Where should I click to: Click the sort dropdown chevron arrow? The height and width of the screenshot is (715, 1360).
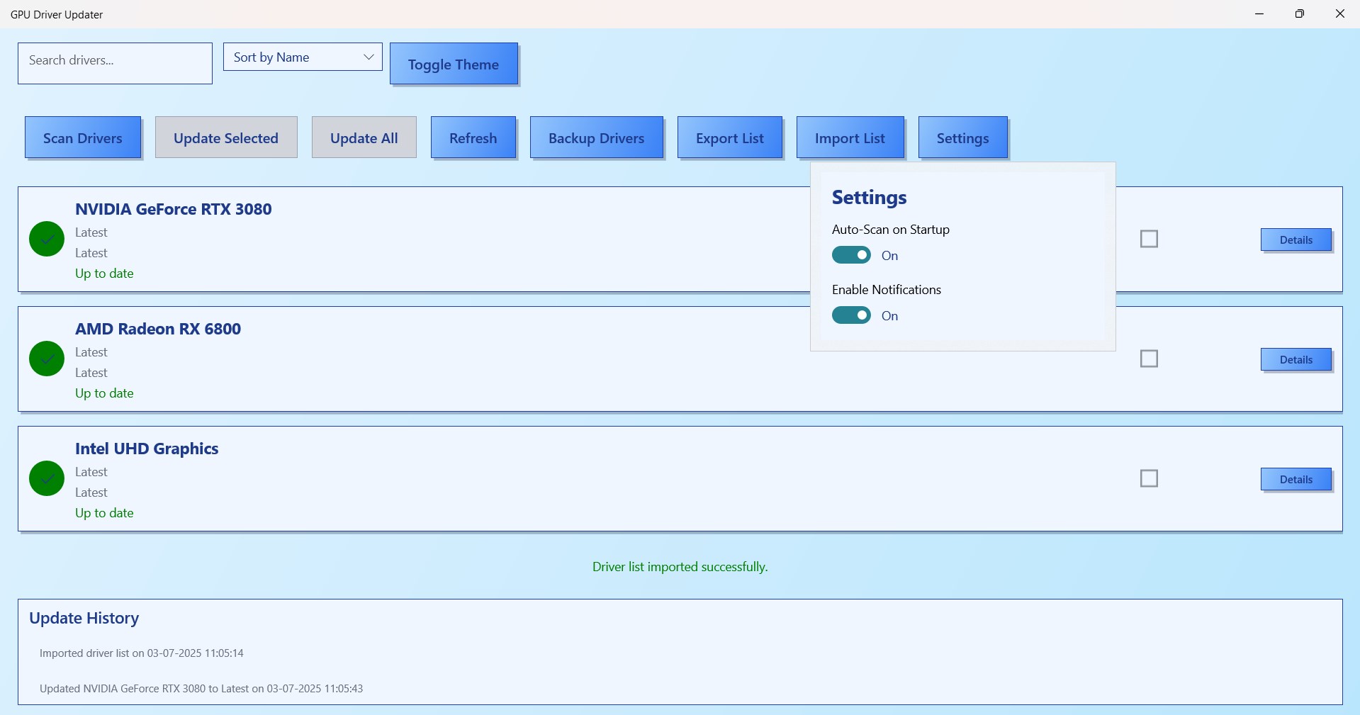[x=367, y=57]
